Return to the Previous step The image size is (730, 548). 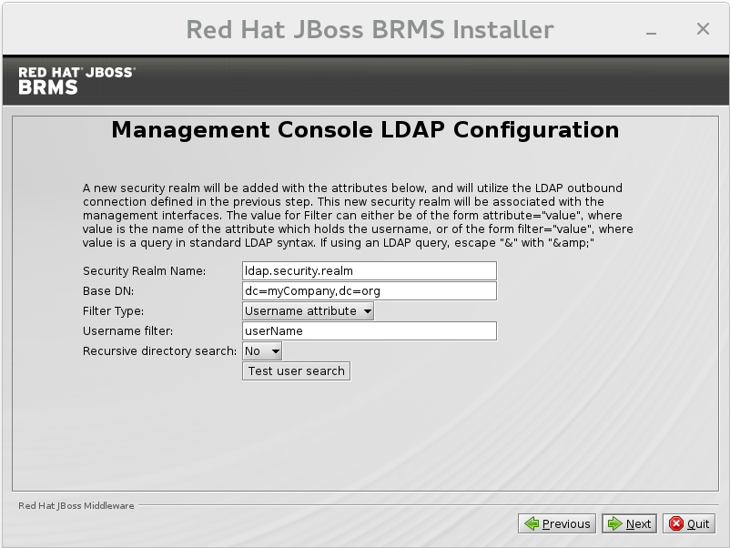pyautogui.click(x=557, y=523)
